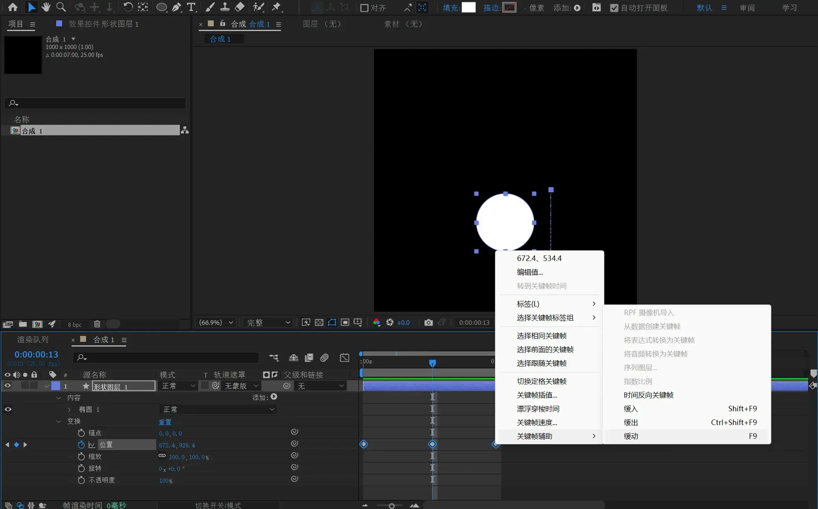The height and width of the screenshot is (509, 818).
Task: Delete selected project item trash icon
Action: 97,324
